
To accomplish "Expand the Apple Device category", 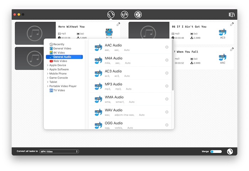I will pyautogui.click(x=57, y=65).
